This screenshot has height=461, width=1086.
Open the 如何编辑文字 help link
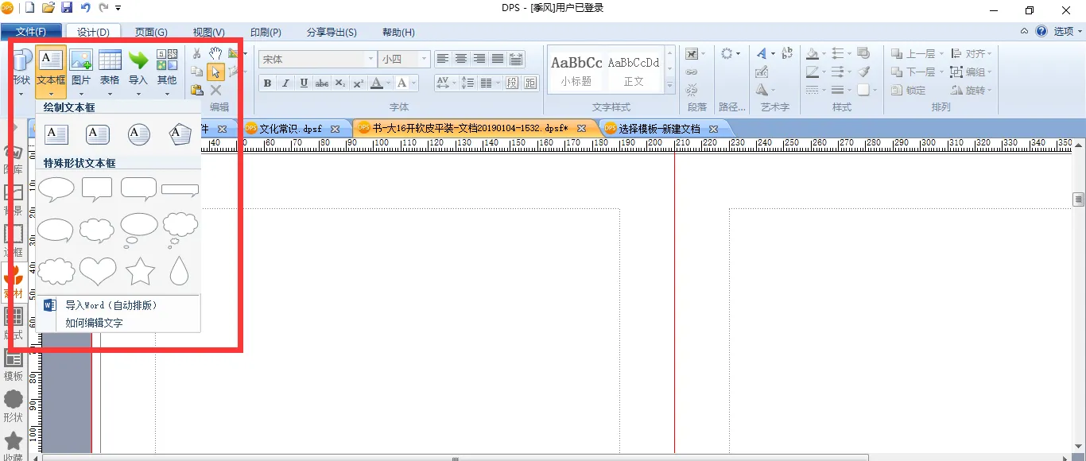(x=94, y=323)
